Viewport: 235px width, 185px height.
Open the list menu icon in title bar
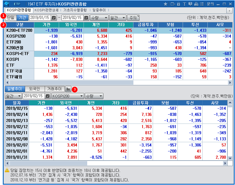(202, 4)
